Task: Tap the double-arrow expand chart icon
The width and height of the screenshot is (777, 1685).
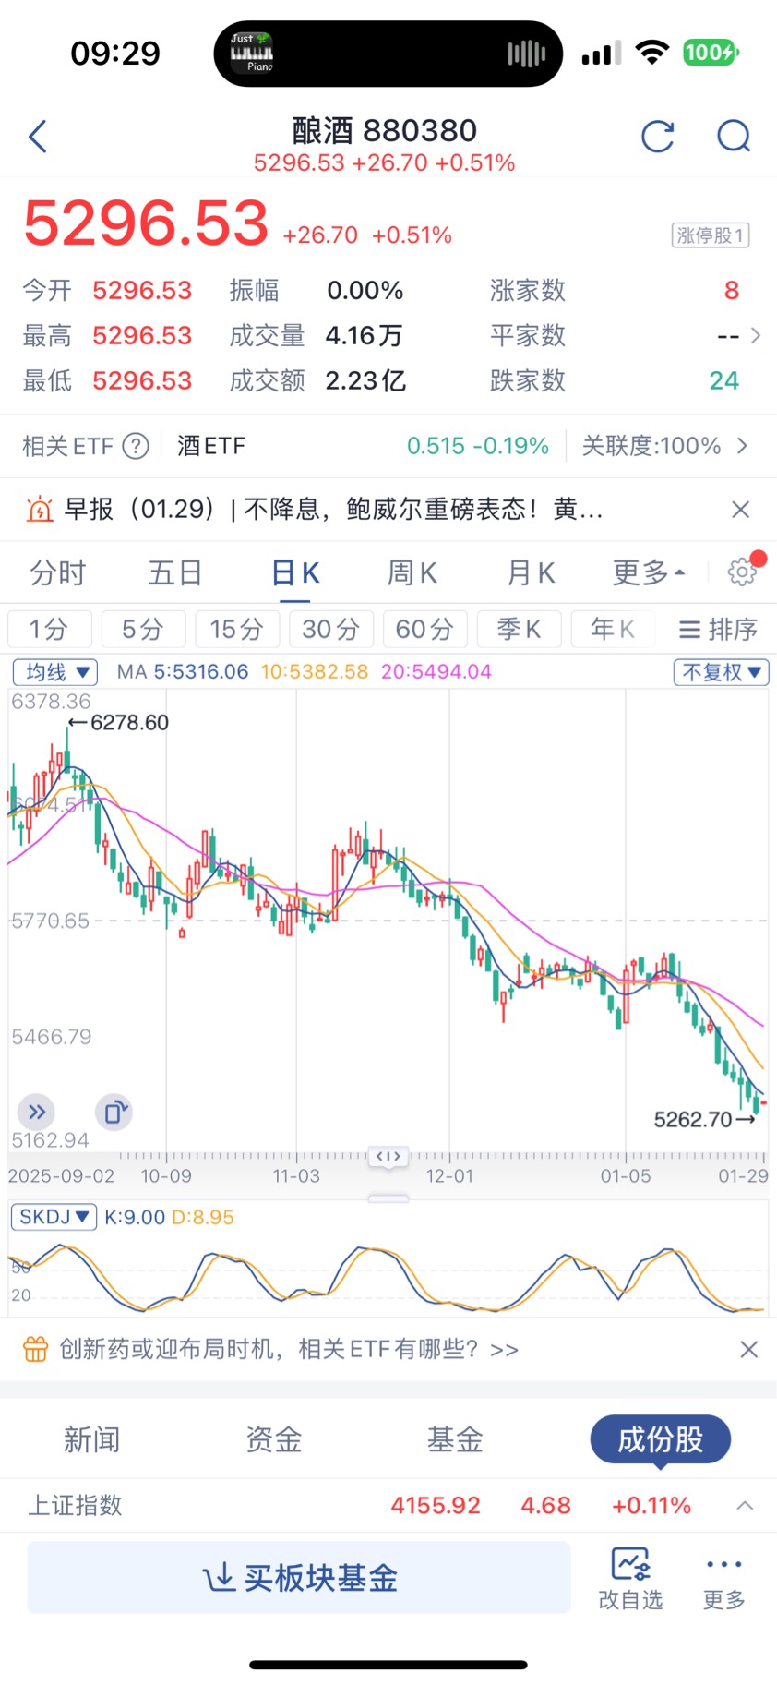Action: 37,1112
